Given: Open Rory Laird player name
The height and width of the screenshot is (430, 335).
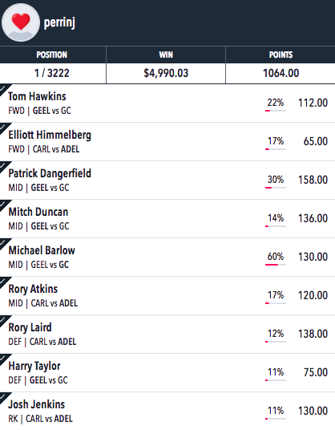Looking at the screenshot, I should pyautogui.click(x=30, y=327).
